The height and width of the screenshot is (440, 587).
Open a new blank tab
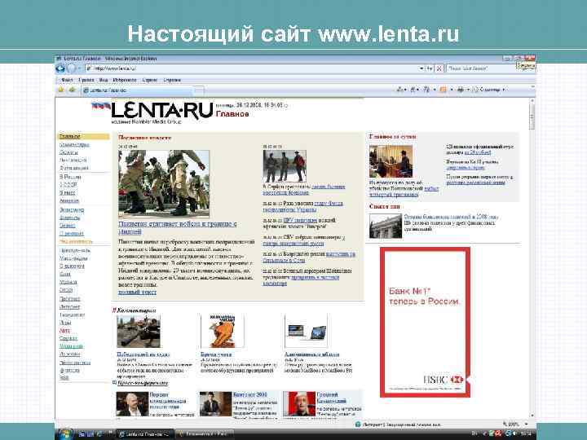[x=199, y=90]
